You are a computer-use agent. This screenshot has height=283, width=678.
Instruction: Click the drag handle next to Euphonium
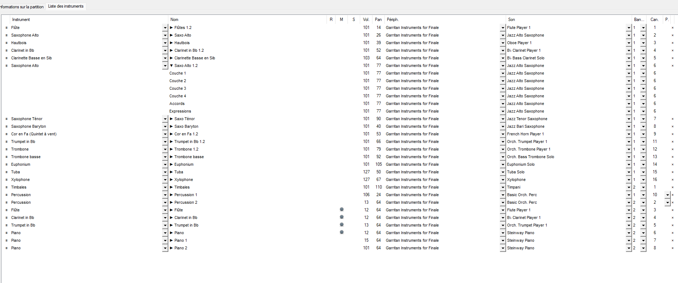[7, 165]
